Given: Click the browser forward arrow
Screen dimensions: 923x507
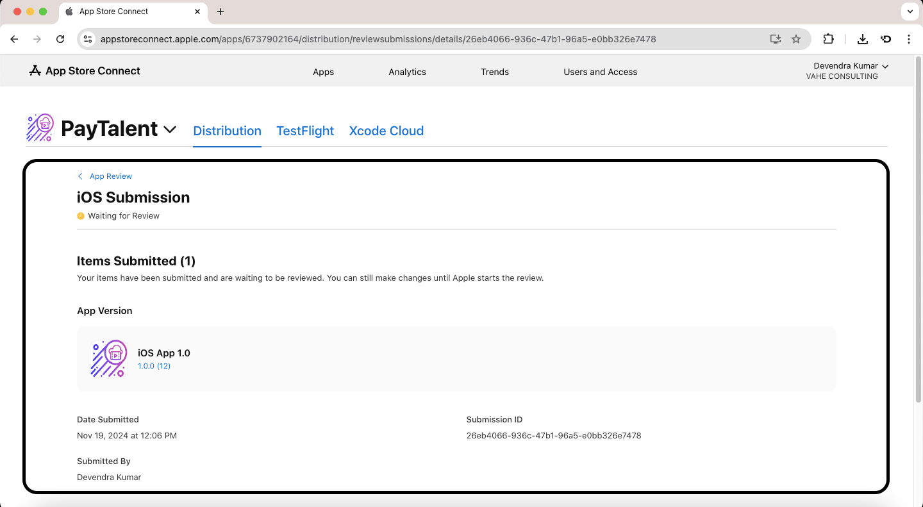Looking at the screenshot, I should pyautogui.click(x=37, y=39).
